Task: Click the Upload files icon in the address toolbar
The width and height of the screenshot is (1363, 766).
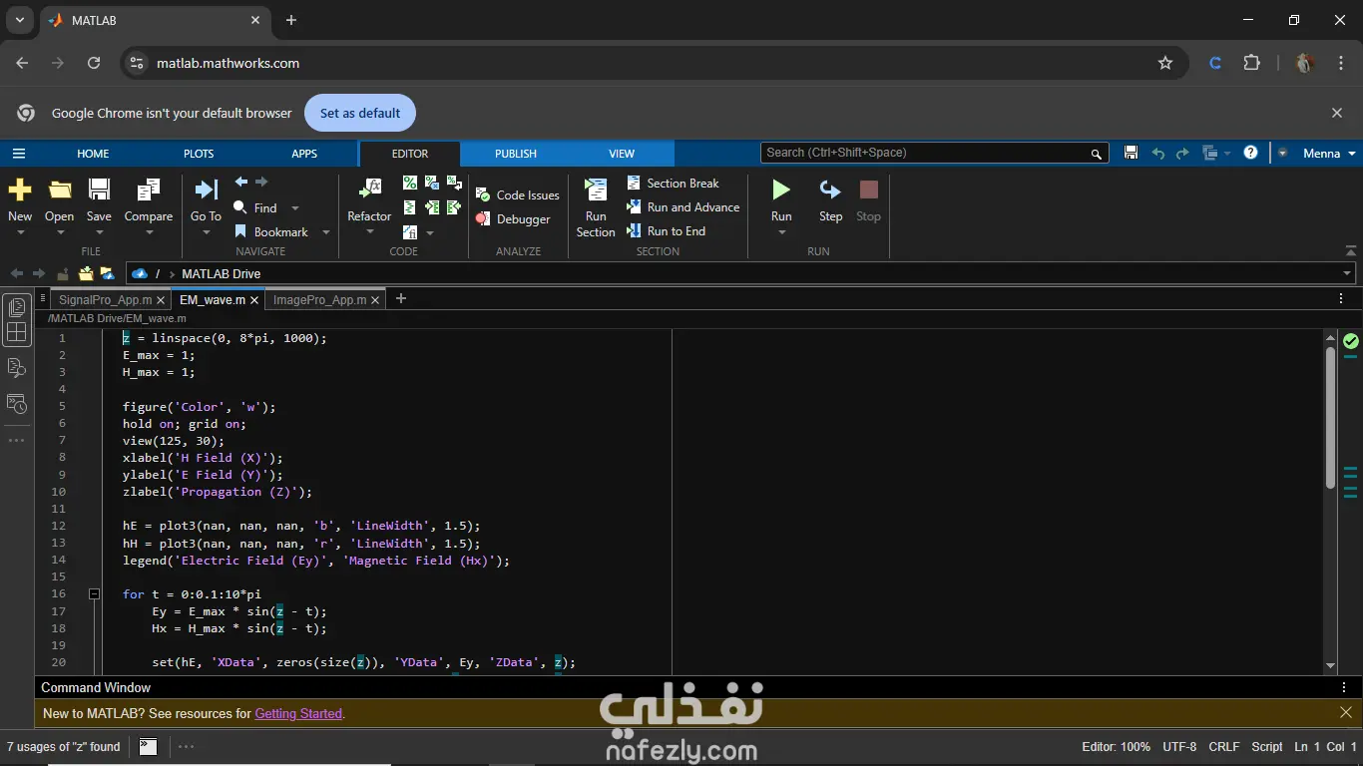Action: click(x=86, y=273)
